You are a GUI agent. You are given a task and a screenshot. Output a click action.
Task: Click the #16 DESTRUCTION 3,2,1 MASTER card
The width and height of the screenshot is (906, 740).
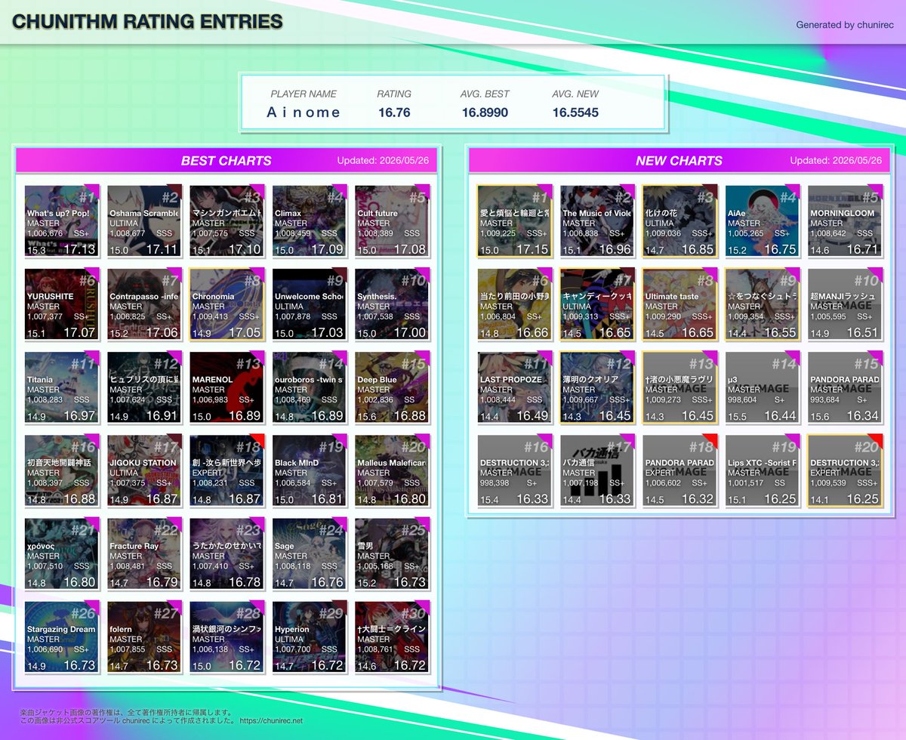515,470
